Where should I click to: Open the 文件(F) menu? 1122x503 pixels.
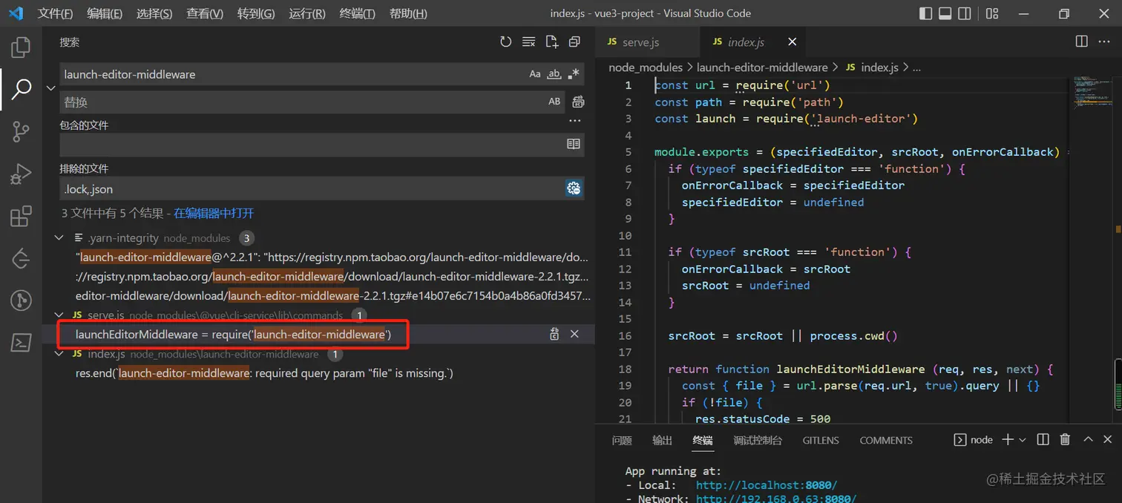click(55, 13)
